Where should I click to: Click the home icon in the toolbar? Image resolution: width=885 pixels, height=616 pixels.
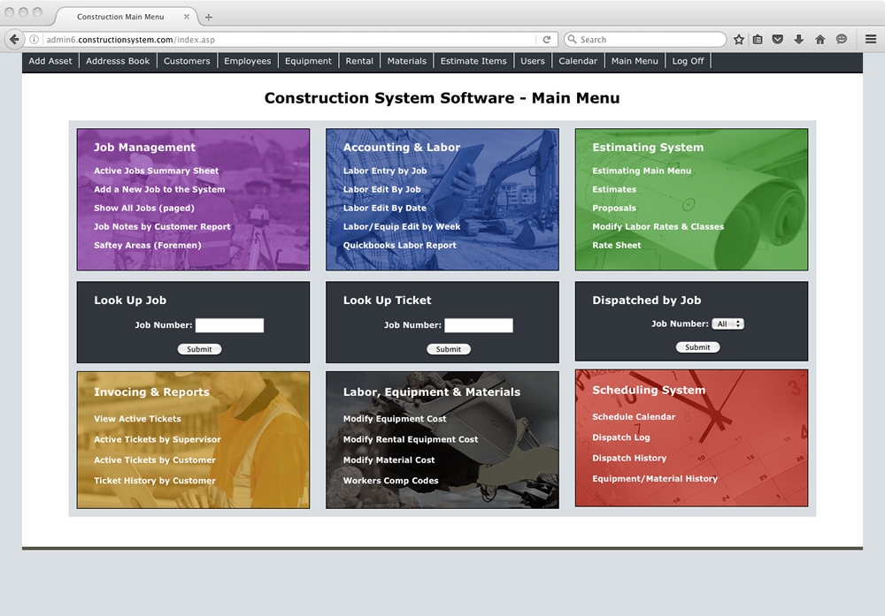(820, 39)
